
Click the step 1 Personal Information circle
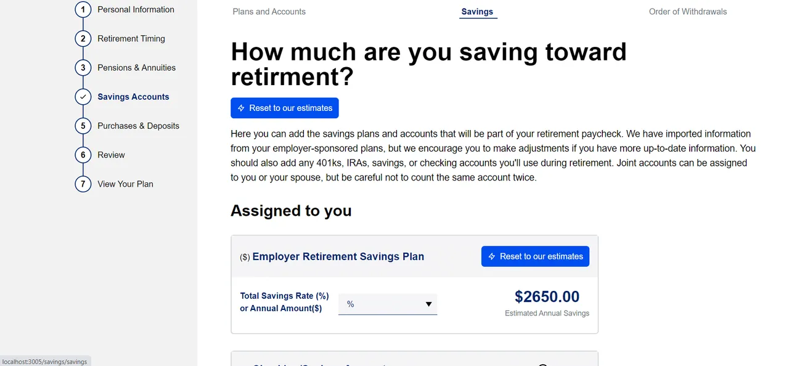83,9
